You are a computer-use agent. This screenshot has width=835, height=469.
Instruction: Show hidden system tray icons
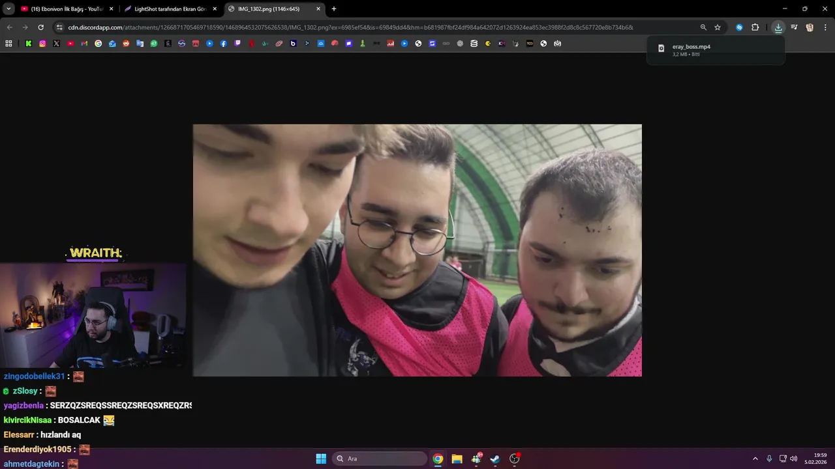[x=755, y=459]
